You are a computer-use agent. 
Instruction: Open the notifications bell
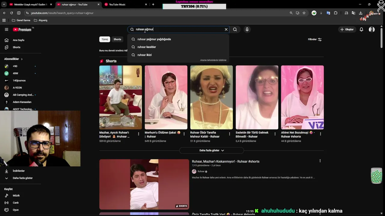(x=362, y=29)
